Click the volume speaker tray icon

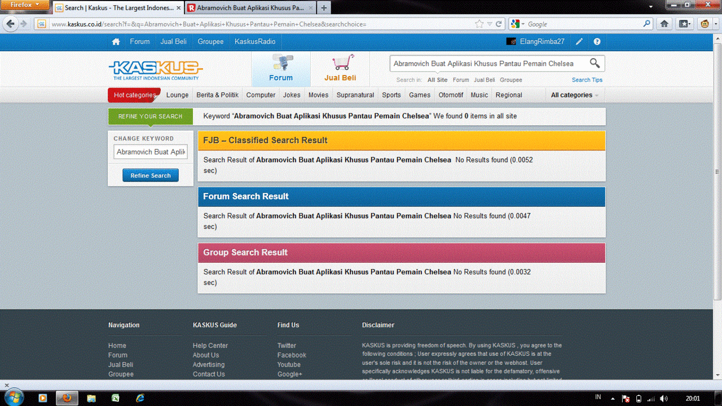pos(664,399)
